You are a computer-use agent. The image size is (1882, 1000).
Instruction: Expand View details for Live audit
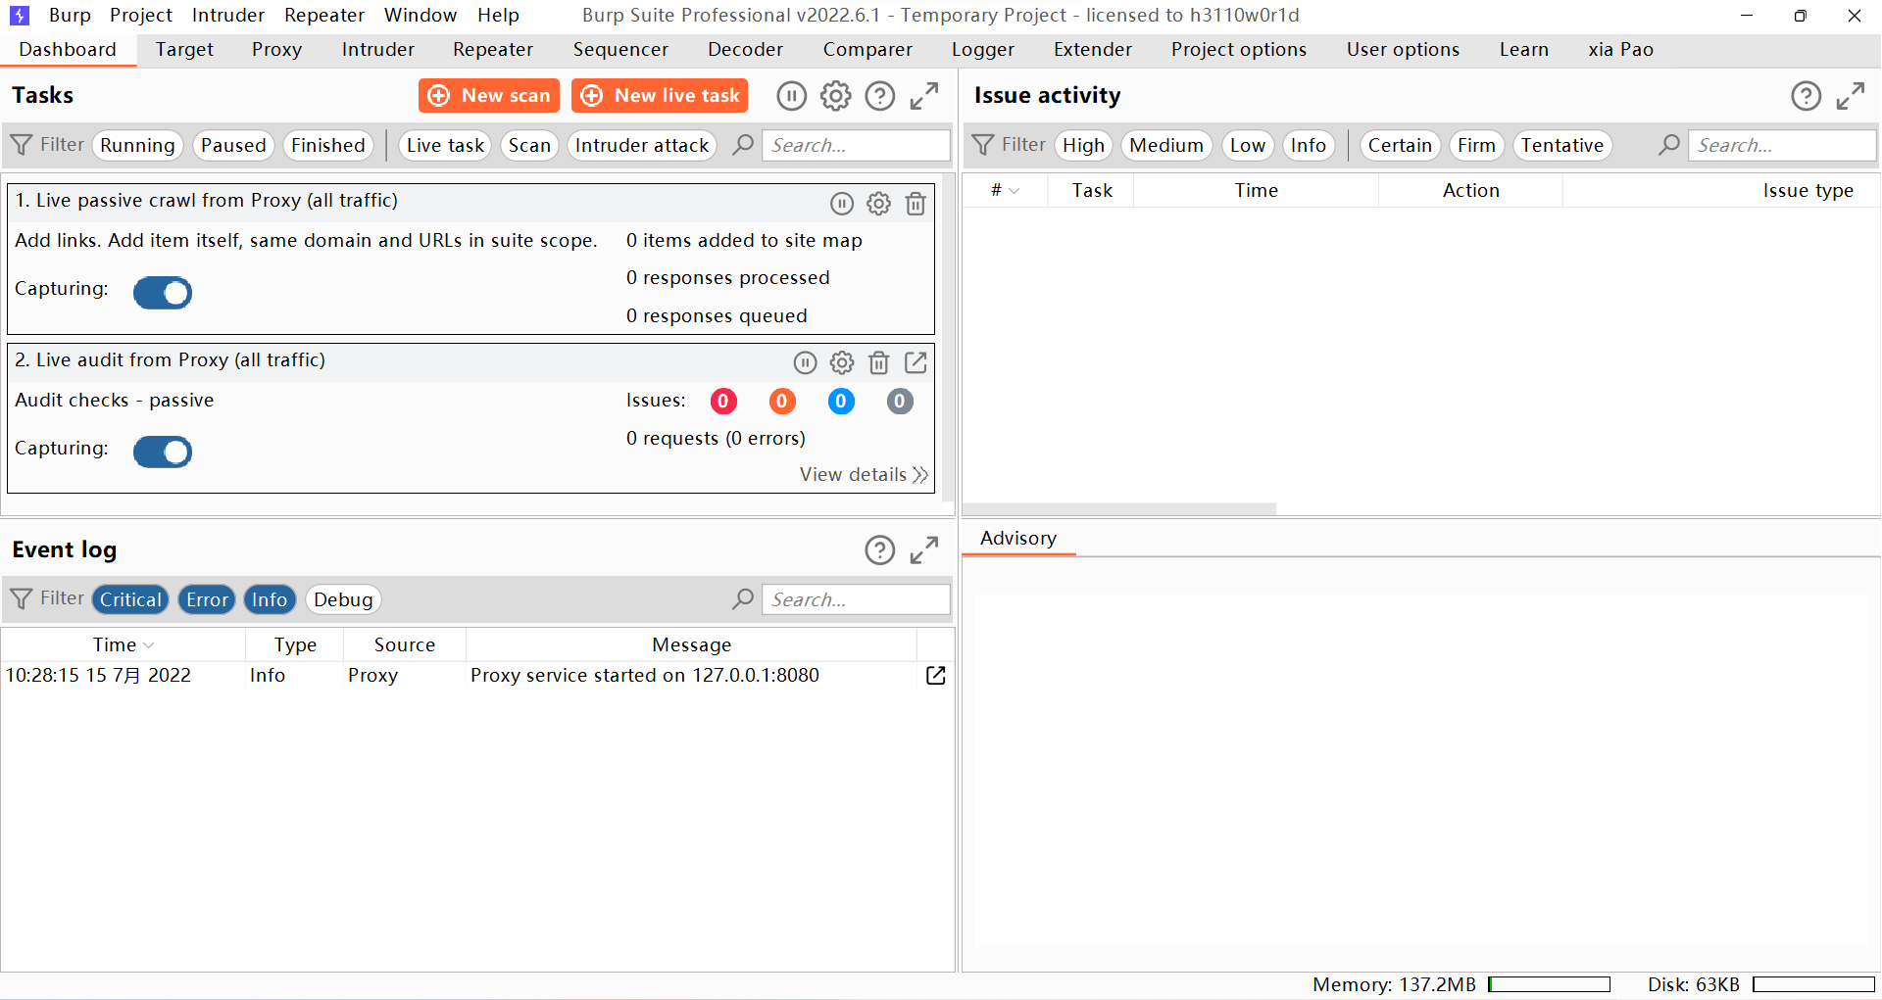863,475
